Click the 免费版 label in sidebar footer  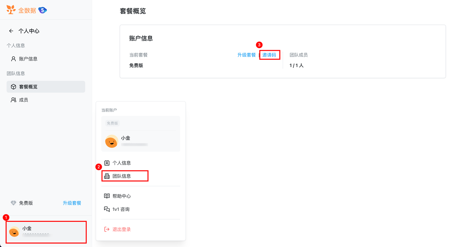point(26,203)
